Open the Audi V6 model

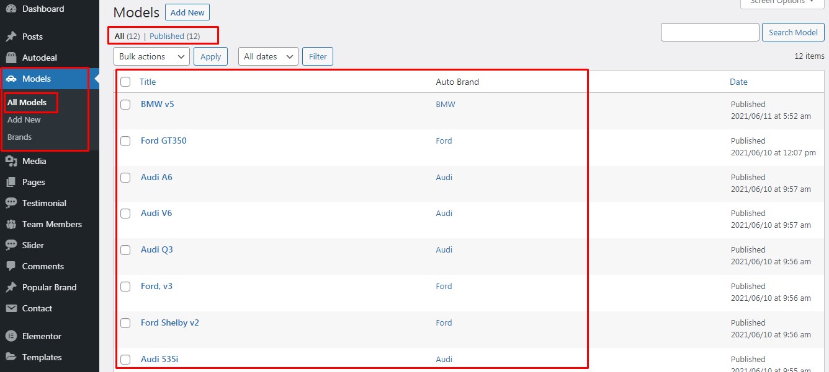click(x=156, y=213)
